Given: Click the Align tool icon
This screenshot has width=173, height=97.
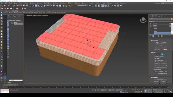Looking at the screenshot, I should click(x=93, y=6).
